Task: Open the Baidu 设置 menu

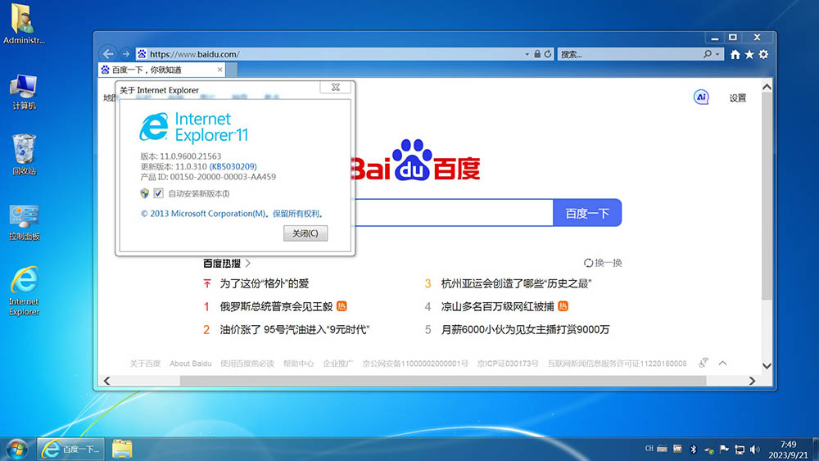Action: (737, 97)
